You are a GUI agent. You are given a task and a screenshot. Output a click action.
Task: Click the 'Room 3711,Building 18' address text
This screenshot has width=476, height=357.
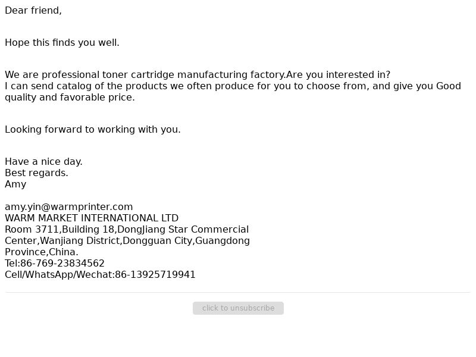(x=60, y=230)
